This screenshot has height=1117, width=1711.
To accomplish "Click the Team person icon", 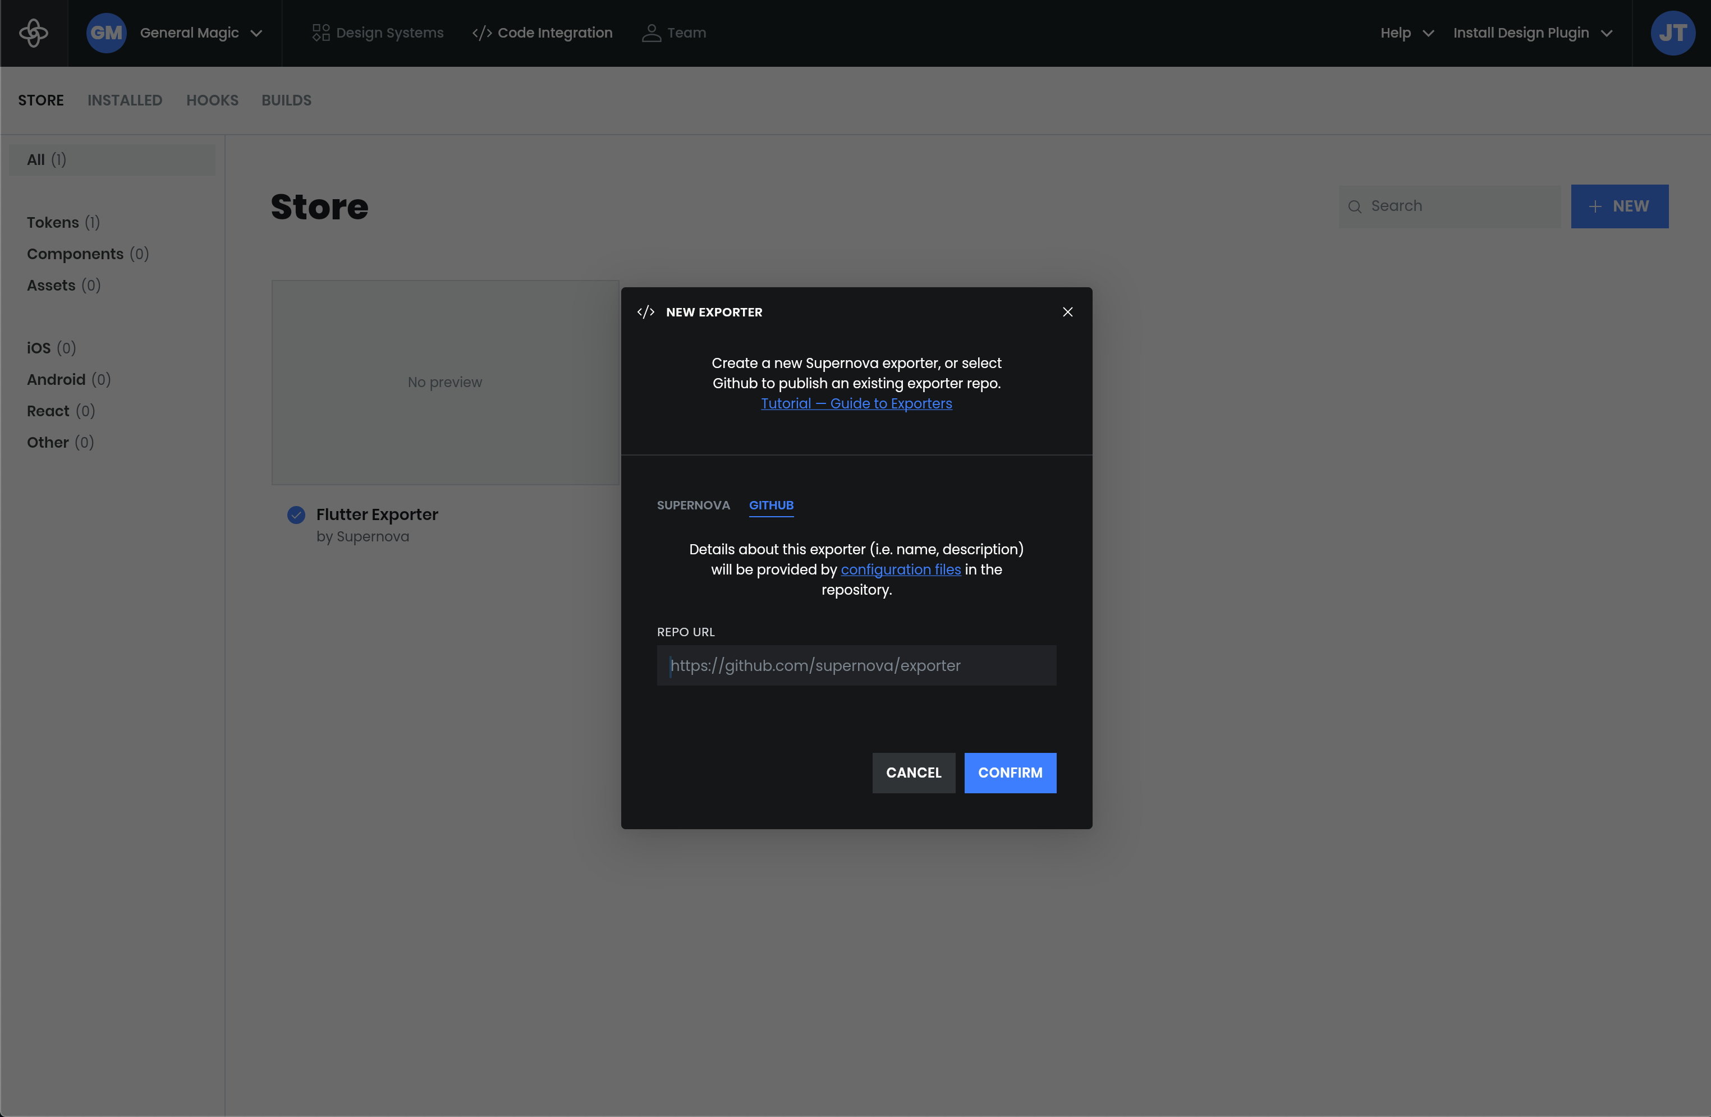I will coord(652,33).
